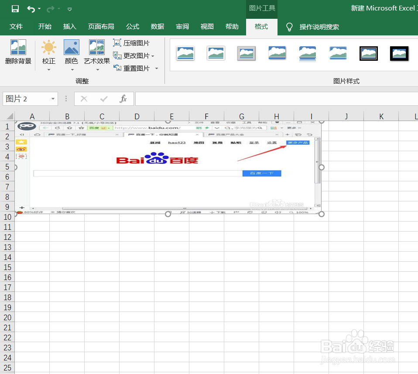Switch to the 帮助 ribbon tab
This screenshot has width=418, height=374.
click(x=232, y=26)
